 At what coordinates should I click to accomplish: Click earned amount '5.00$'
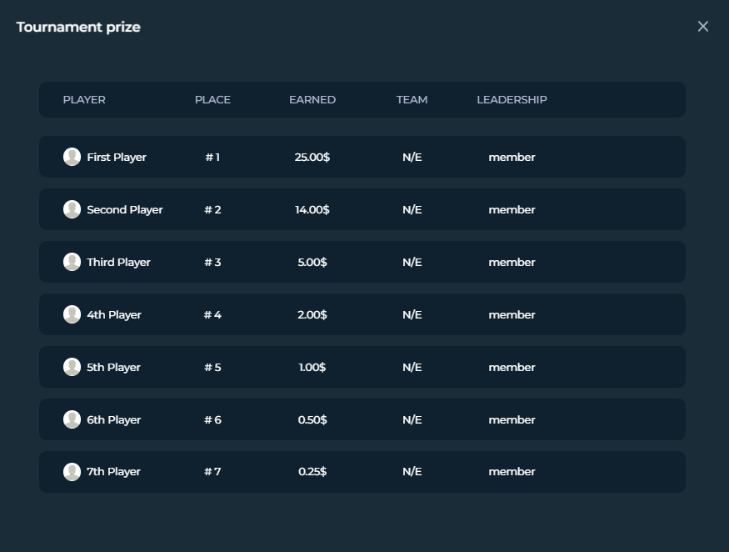pyautogui.click(x=312, y=263)
